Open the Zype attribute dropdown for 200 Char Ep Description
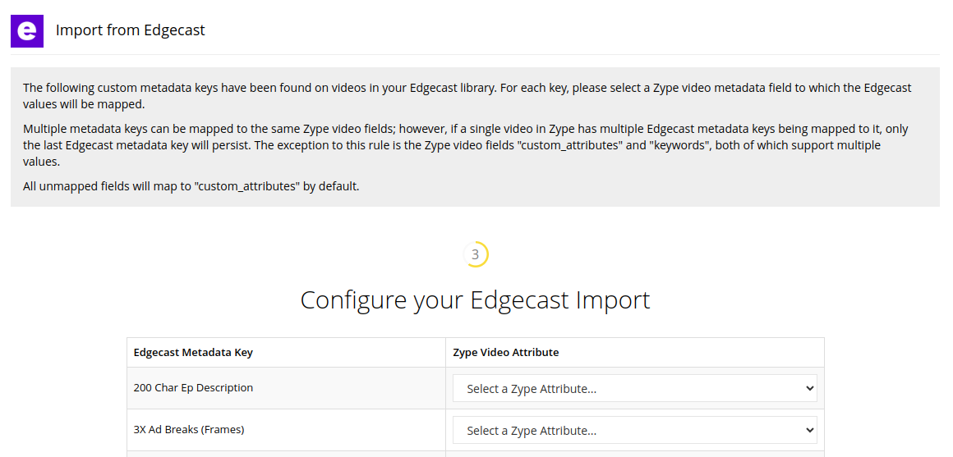 [x=634, y=388]
